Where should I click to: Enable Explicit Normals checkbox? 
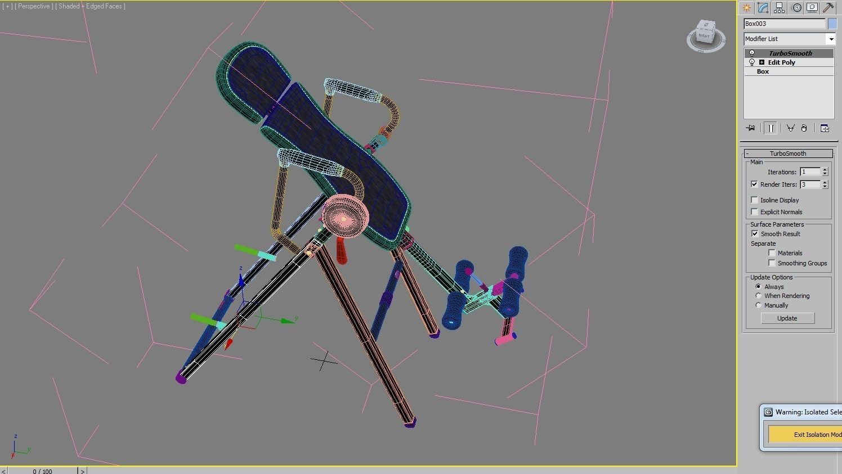tap(754, 212)
